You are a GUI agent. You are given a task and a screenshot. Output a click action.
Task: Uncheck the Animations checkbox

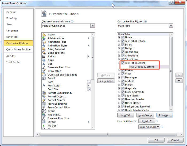(123, 56)
